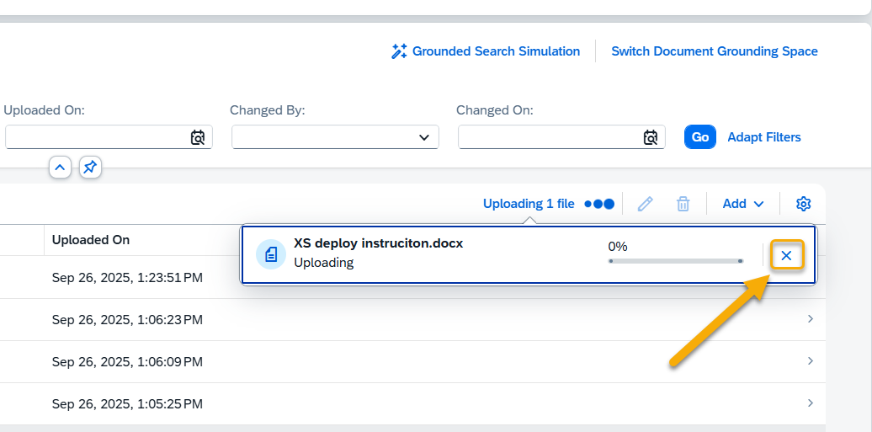Open the Changed On calendar picker icon
This screenshot has width=872, height=432.
651,137
